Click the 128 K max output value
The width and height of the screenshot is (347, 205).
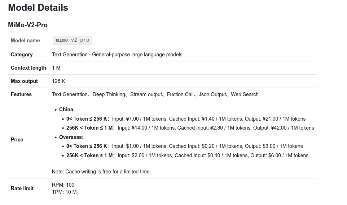pyautogui.click(x=58, y=81)
